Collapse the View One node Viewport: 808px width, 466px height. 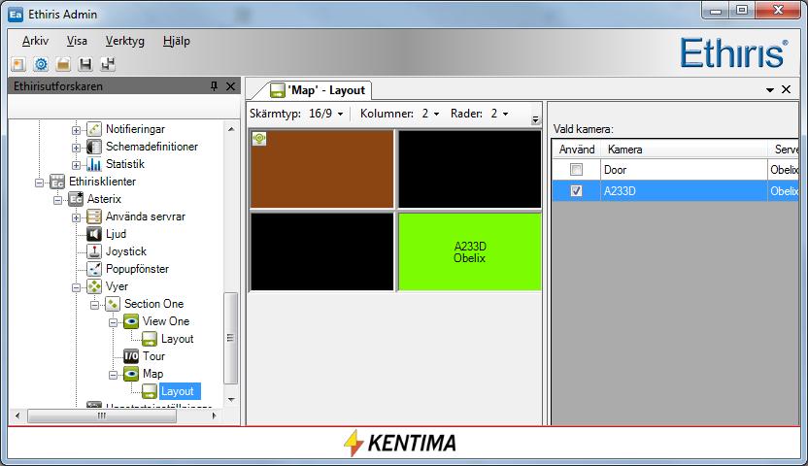113,323
